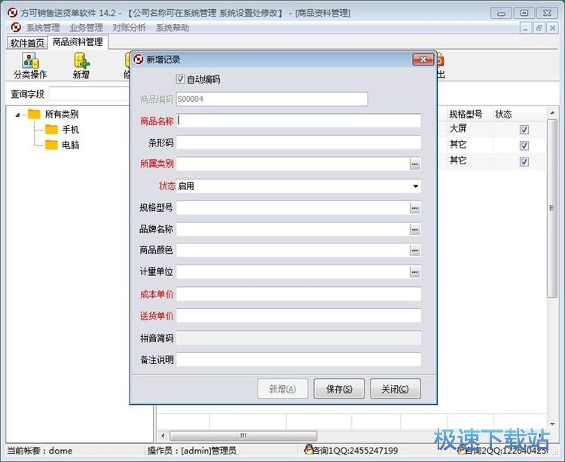Open the 状态 dropdown list
Viewport: 565px width, 462px height.
[x=415, y=186]
